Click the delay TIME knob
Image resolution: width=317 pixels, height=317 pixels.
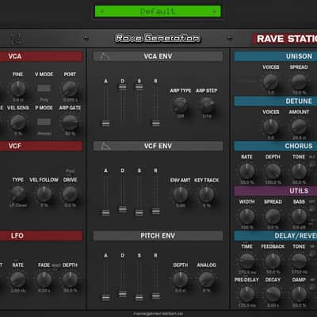pyautogui.click(x=246, y=261)
